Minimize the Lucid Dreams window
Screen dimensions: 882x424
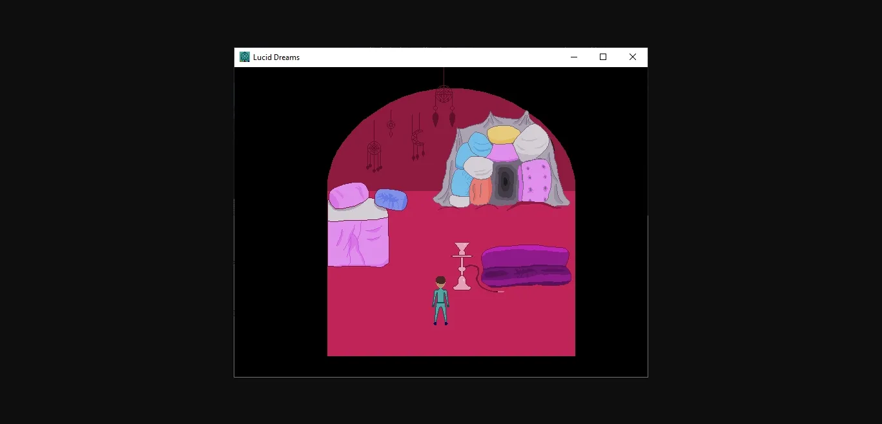click(x=573, y=57)
